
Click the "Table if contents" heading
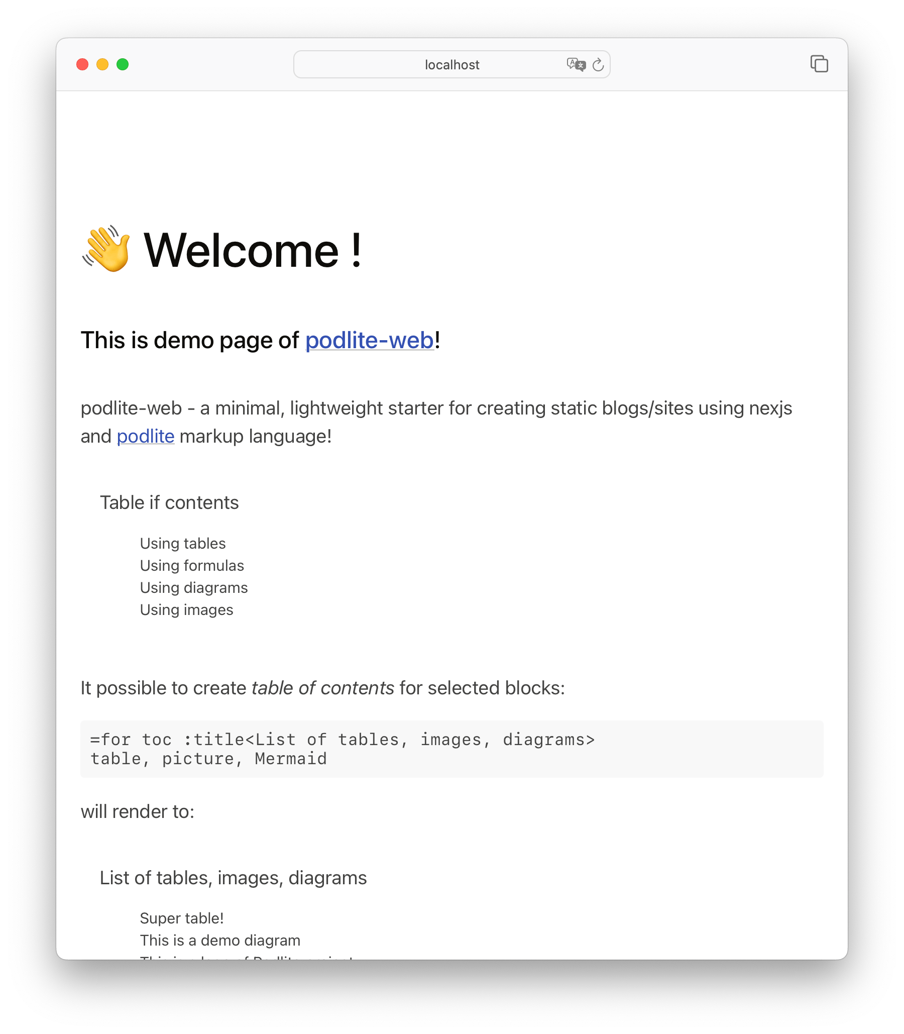170,502
